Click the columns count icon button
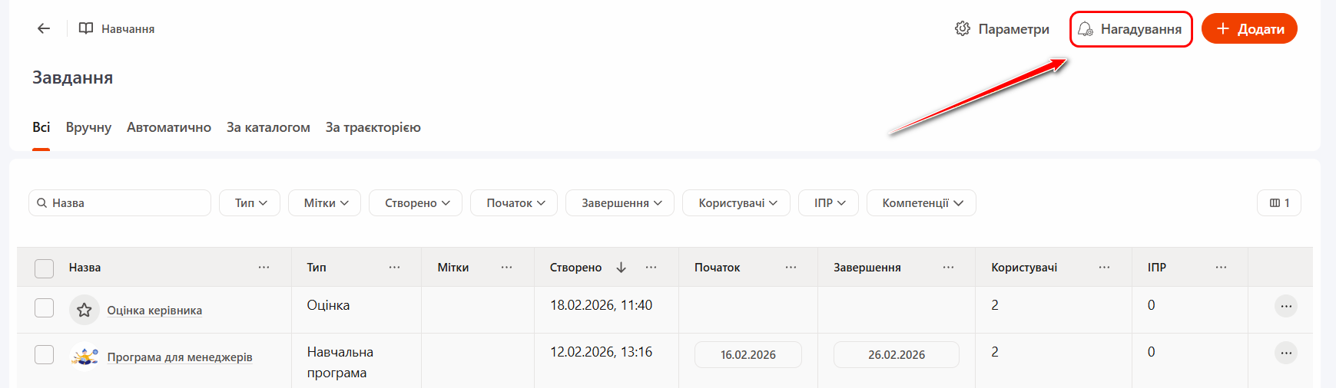This screenshot has height=388, width=1336. click(x=1279, y=203)
